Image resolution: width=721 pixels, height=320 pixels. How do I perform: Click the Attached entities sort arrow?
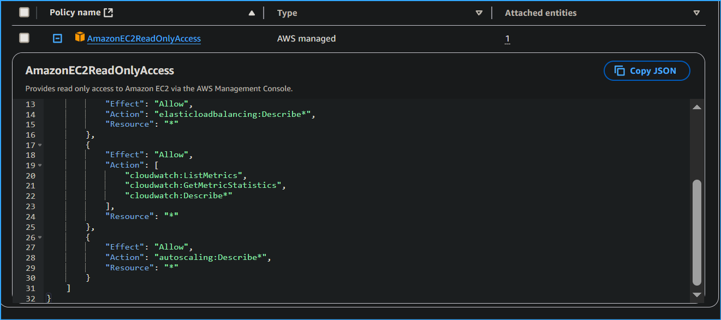pos(696,13)
